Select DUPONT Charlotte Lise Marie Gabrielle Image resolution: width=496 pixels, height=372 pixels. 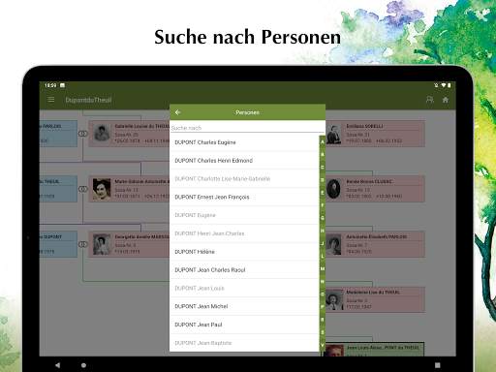click(x=244, y=179)
